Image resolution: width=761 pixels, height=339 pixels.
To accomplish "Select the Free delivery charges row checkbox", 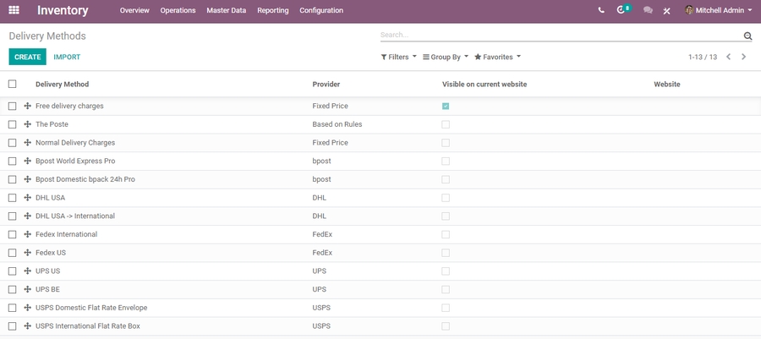I will pyautogui.click(x=12, y=107).
